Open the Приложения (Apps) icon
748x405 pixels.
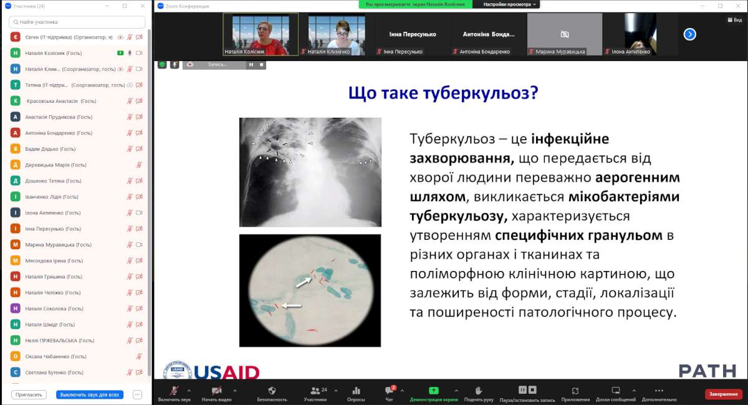[575, 391]
